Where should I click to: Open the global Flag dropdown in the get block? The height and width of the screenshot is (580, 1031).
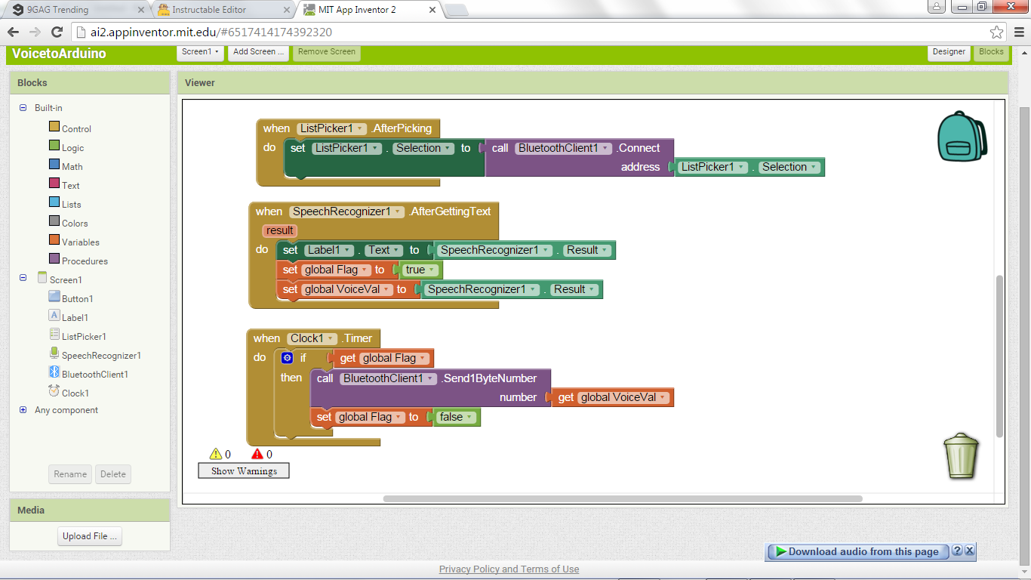tap(421, 358)
